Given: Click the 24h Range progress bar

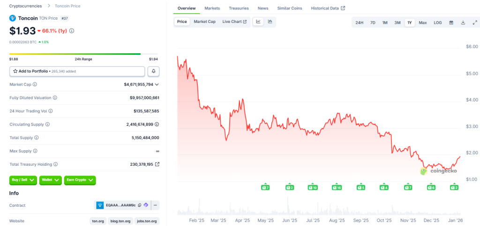Looking at the screenshot, I should pyautogui.click(x=75, y=54).
